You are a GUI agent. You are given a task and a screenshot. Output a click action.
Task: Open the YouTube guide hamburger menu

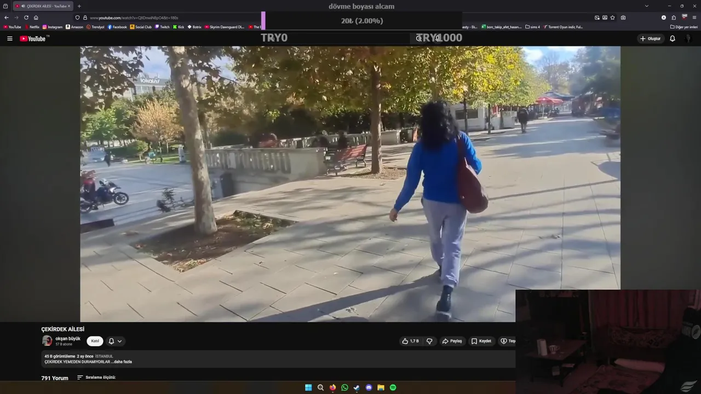coord(9,39)
